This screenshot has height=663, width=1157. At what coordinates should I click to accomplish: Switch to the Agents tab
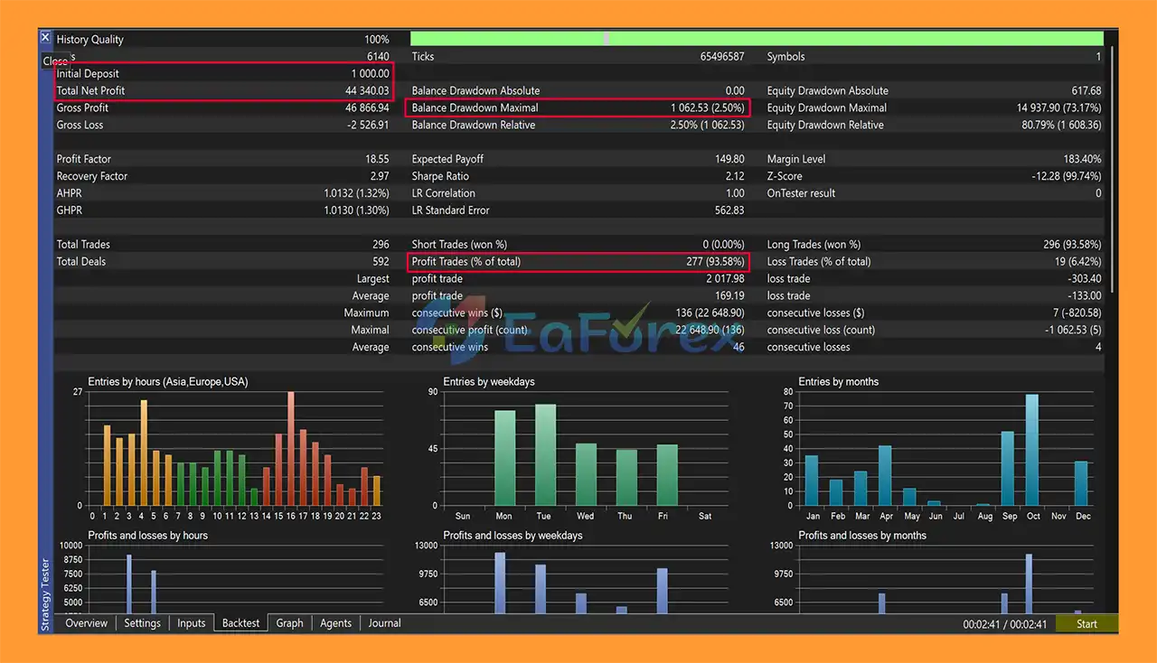pos(335,622)
